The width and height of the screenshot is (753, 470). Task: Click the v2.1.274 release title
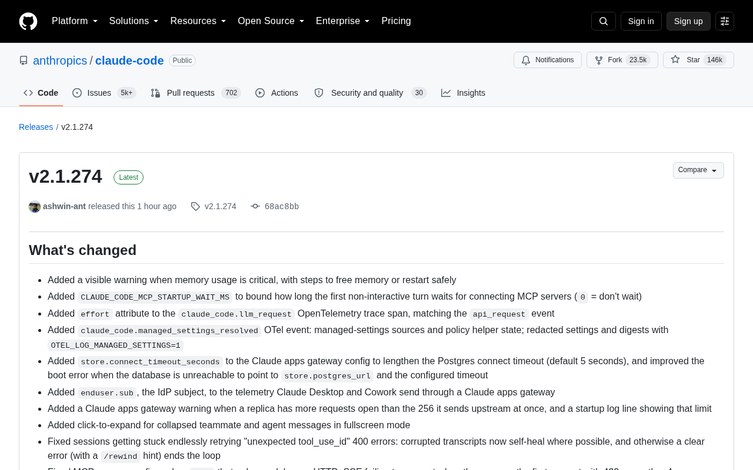(x=65, y=176)
